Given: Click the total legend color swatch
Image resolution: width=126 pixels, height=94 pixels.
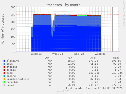Looking at the screenshot, I should (4, 85).
